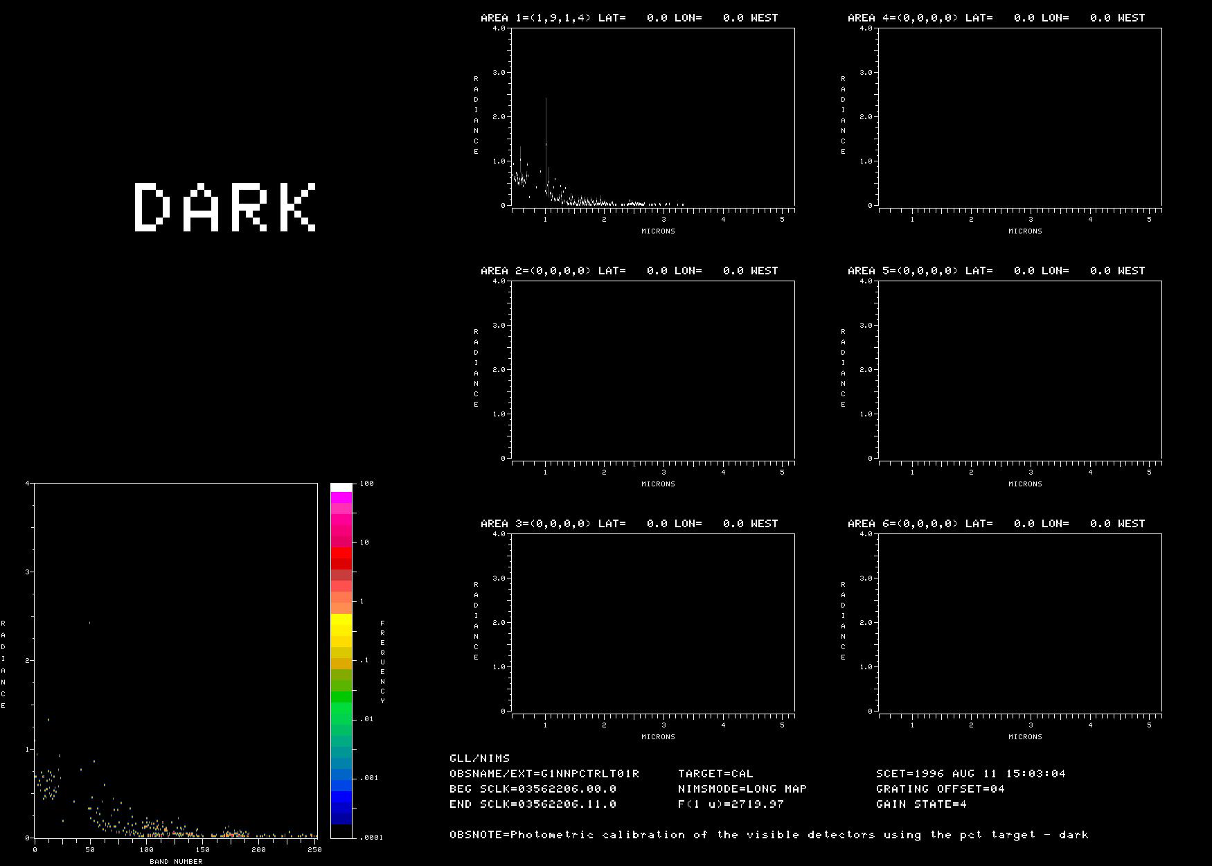Click the BAND NUMBER axis label
The width and height of the screenshot is (1212, 866).
click(x=176, y=862)
